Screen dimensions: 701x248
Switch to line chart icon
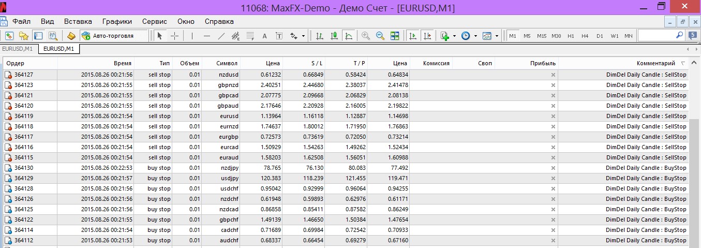pos(348,36)
